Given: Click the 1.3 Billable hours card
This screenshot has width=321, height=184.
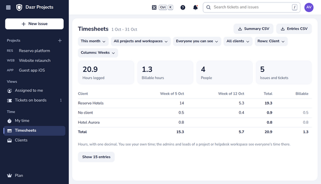Looking at the screenshot, I should coord(166,72).
